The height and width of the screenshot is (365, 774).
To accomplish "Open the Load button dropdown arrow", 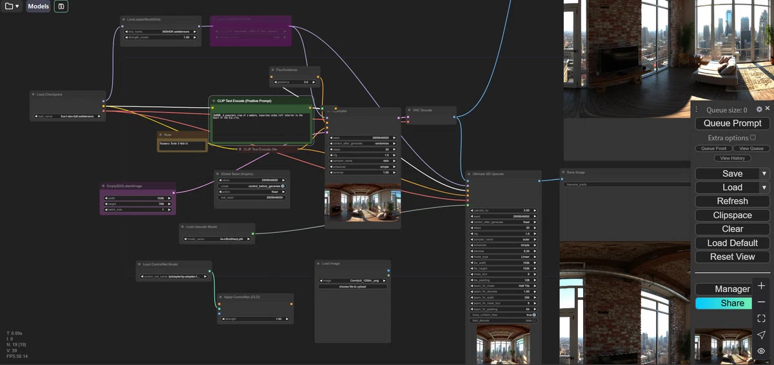I will [764, 187].
